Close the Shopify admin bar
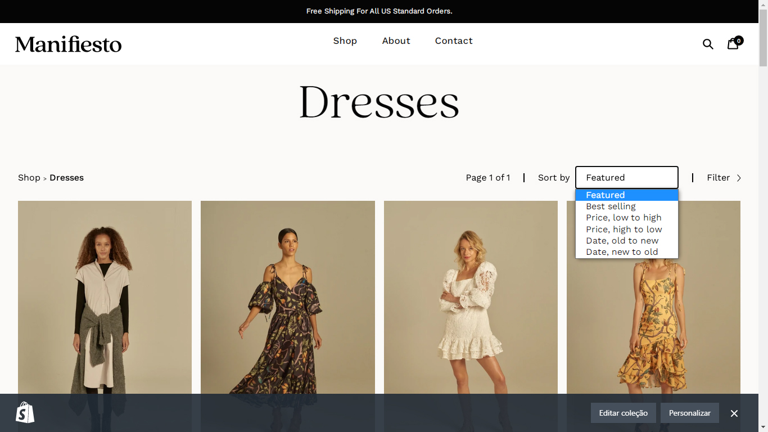Image resolution: width=768 pixels, height=432 pixels. 734,413
